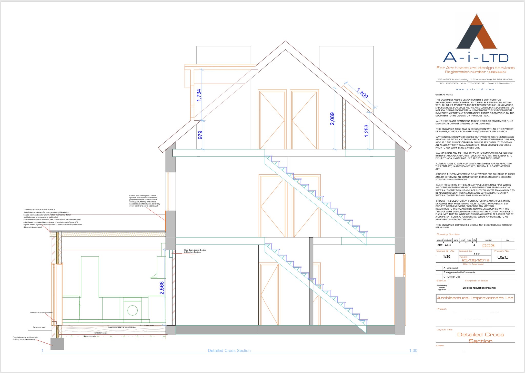Click the 'CONTRACTOR IS TO CARRY OUT A RISK ASSESSMENT' note
This screenshot has height=373, width=525.
pyautogui.click(x=474, y=166)
